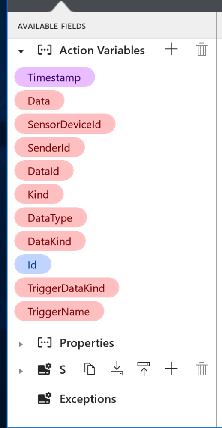Image resolution: width=222 pixels, height=428 pixels.
Task: Click the Properties bracket icon
Action: click(44, 342)
